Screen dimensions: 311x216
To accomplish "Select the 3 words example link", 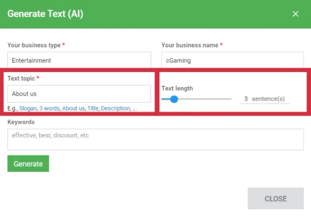I will pos(49,108).
